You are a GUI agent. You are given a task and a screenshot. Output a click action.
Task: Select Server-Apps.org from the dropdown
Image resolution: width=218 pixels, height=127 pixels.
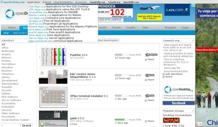pyautogui.click(x=39, y=38)
